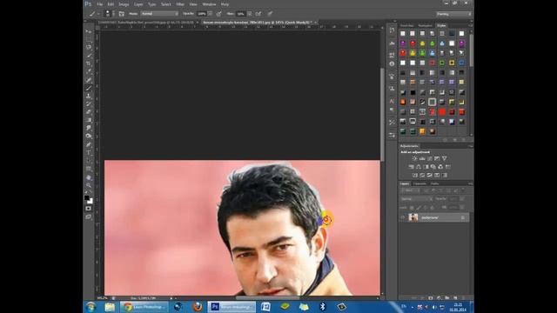Add a Brightness/Contrast adjustment
The height and width of the screenshot is (313, 557).
414,158
